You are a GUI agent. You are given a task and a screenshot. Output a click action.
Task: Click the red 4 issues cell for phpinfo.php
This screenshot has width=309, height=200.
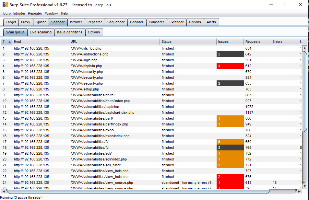(x=230, y=66)
